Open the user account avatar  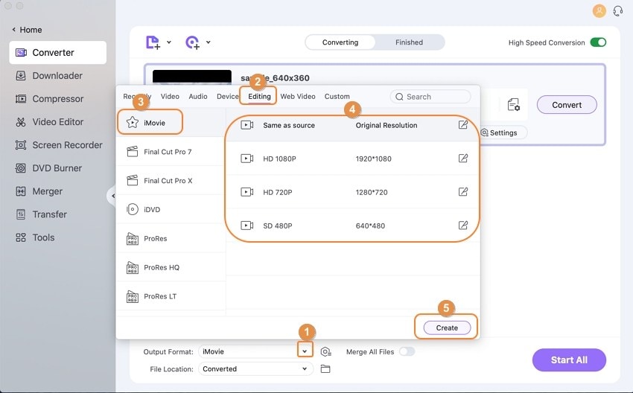599,11
